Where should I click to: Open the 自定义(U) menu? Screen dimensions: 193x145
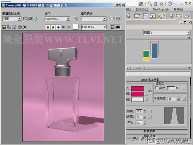(142, 9)
